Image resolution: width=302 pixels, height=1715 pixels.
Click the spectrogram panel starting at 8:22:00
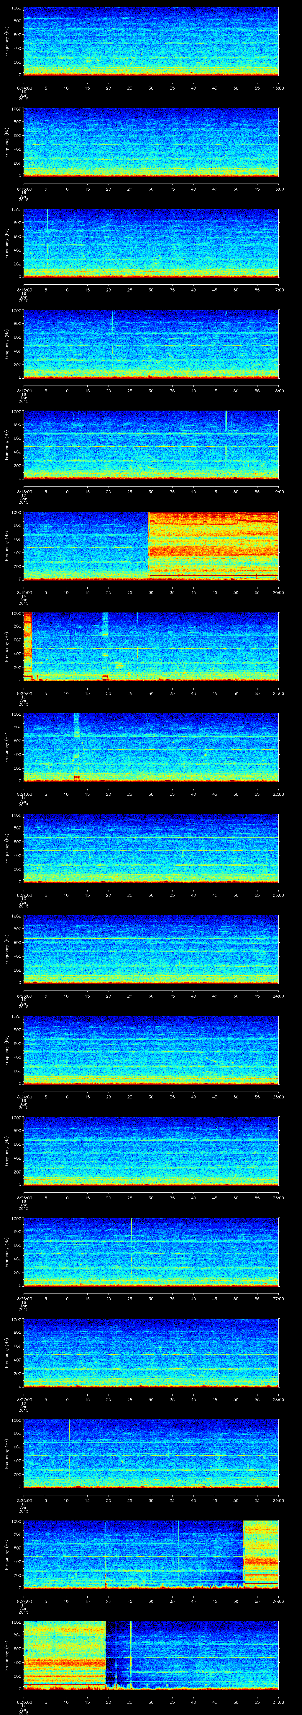(151, 849)
